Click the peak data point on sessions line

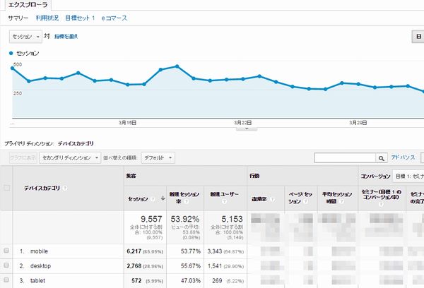[x=177, y=66]
